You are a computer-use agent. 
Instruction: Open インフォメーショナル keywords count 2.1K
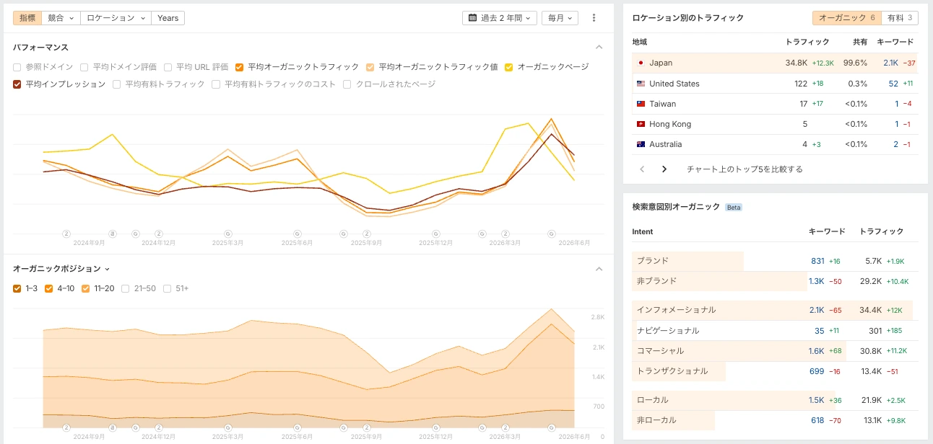pos(817,310)
